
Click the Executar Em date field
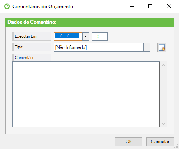point(68,36)
